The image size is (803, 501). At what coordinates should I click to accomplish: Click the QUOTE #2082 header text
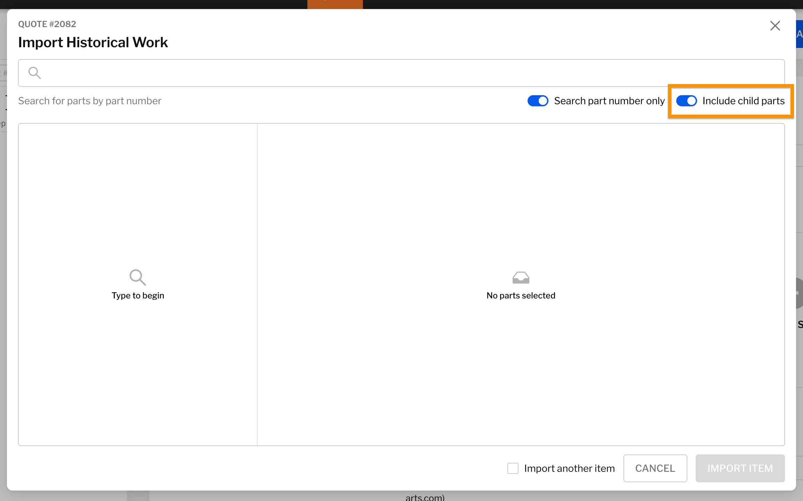pyautogui.click(x=47, y=24)
